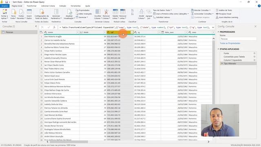Screen dimensions: 261x147
Task: Click Azure Machine Learning flask icon
Action: pos(217,17)
